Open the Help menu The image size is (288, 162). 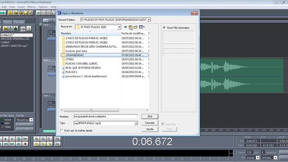tap(54, 7)
